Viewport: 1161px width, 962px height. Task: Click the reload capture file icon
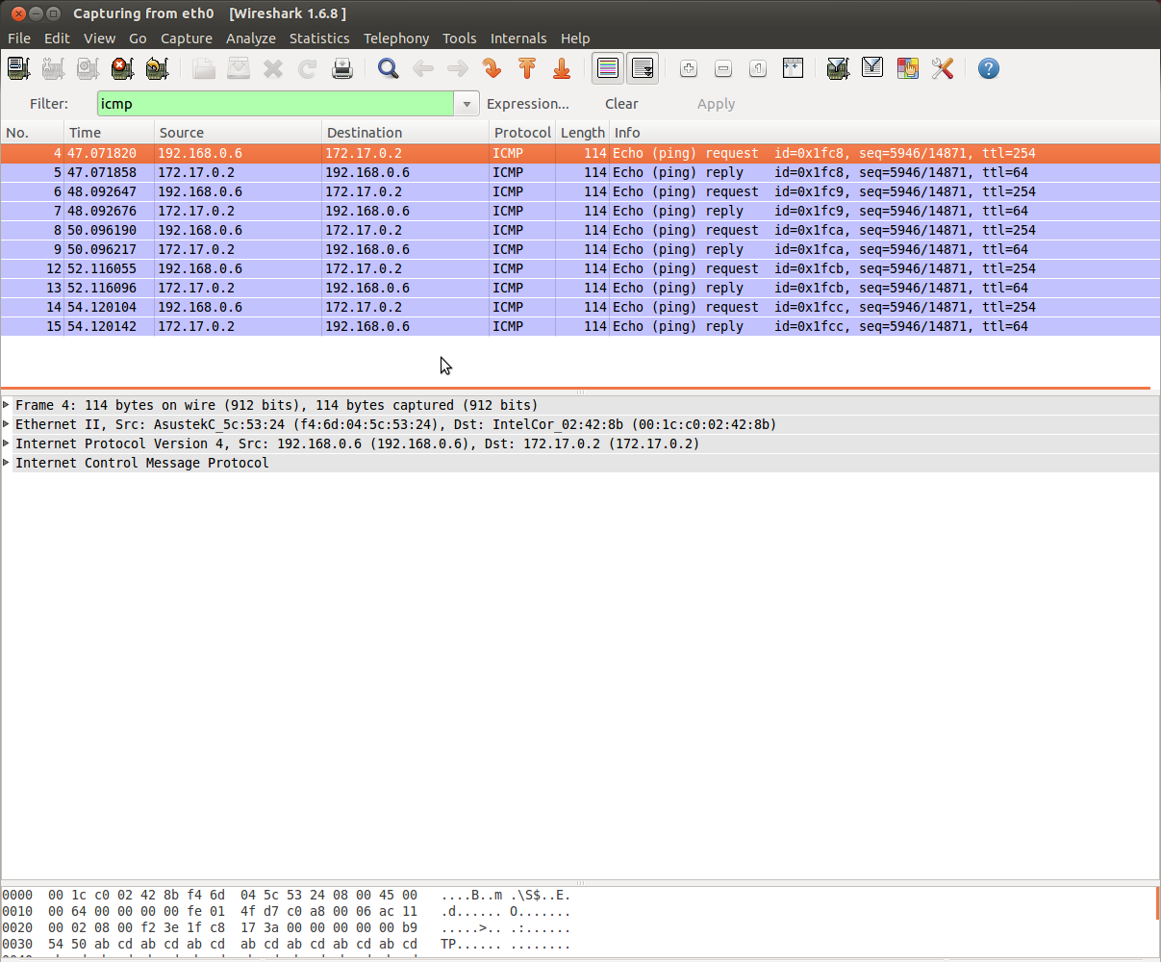tap(308, 68)
